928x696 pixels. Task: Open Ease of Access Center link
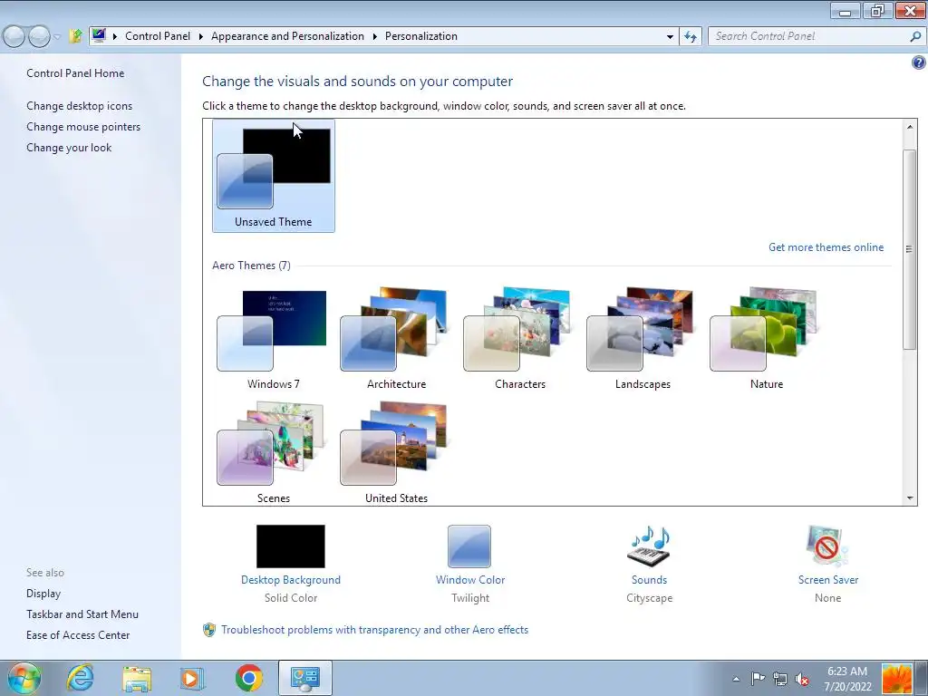78,635
